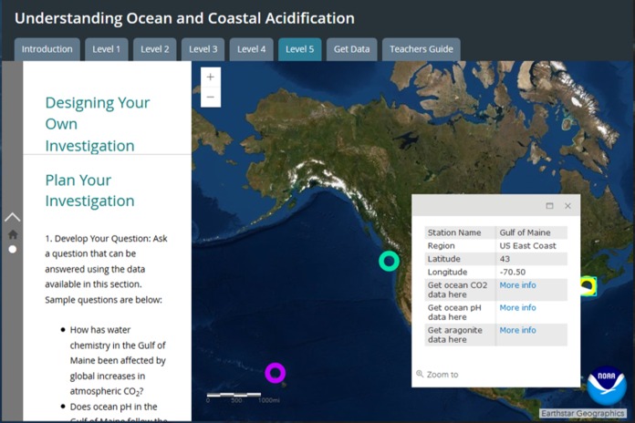This screenshot has width=635, height=423.
Task: Switch to the Introduction tab
Action: 47,49
